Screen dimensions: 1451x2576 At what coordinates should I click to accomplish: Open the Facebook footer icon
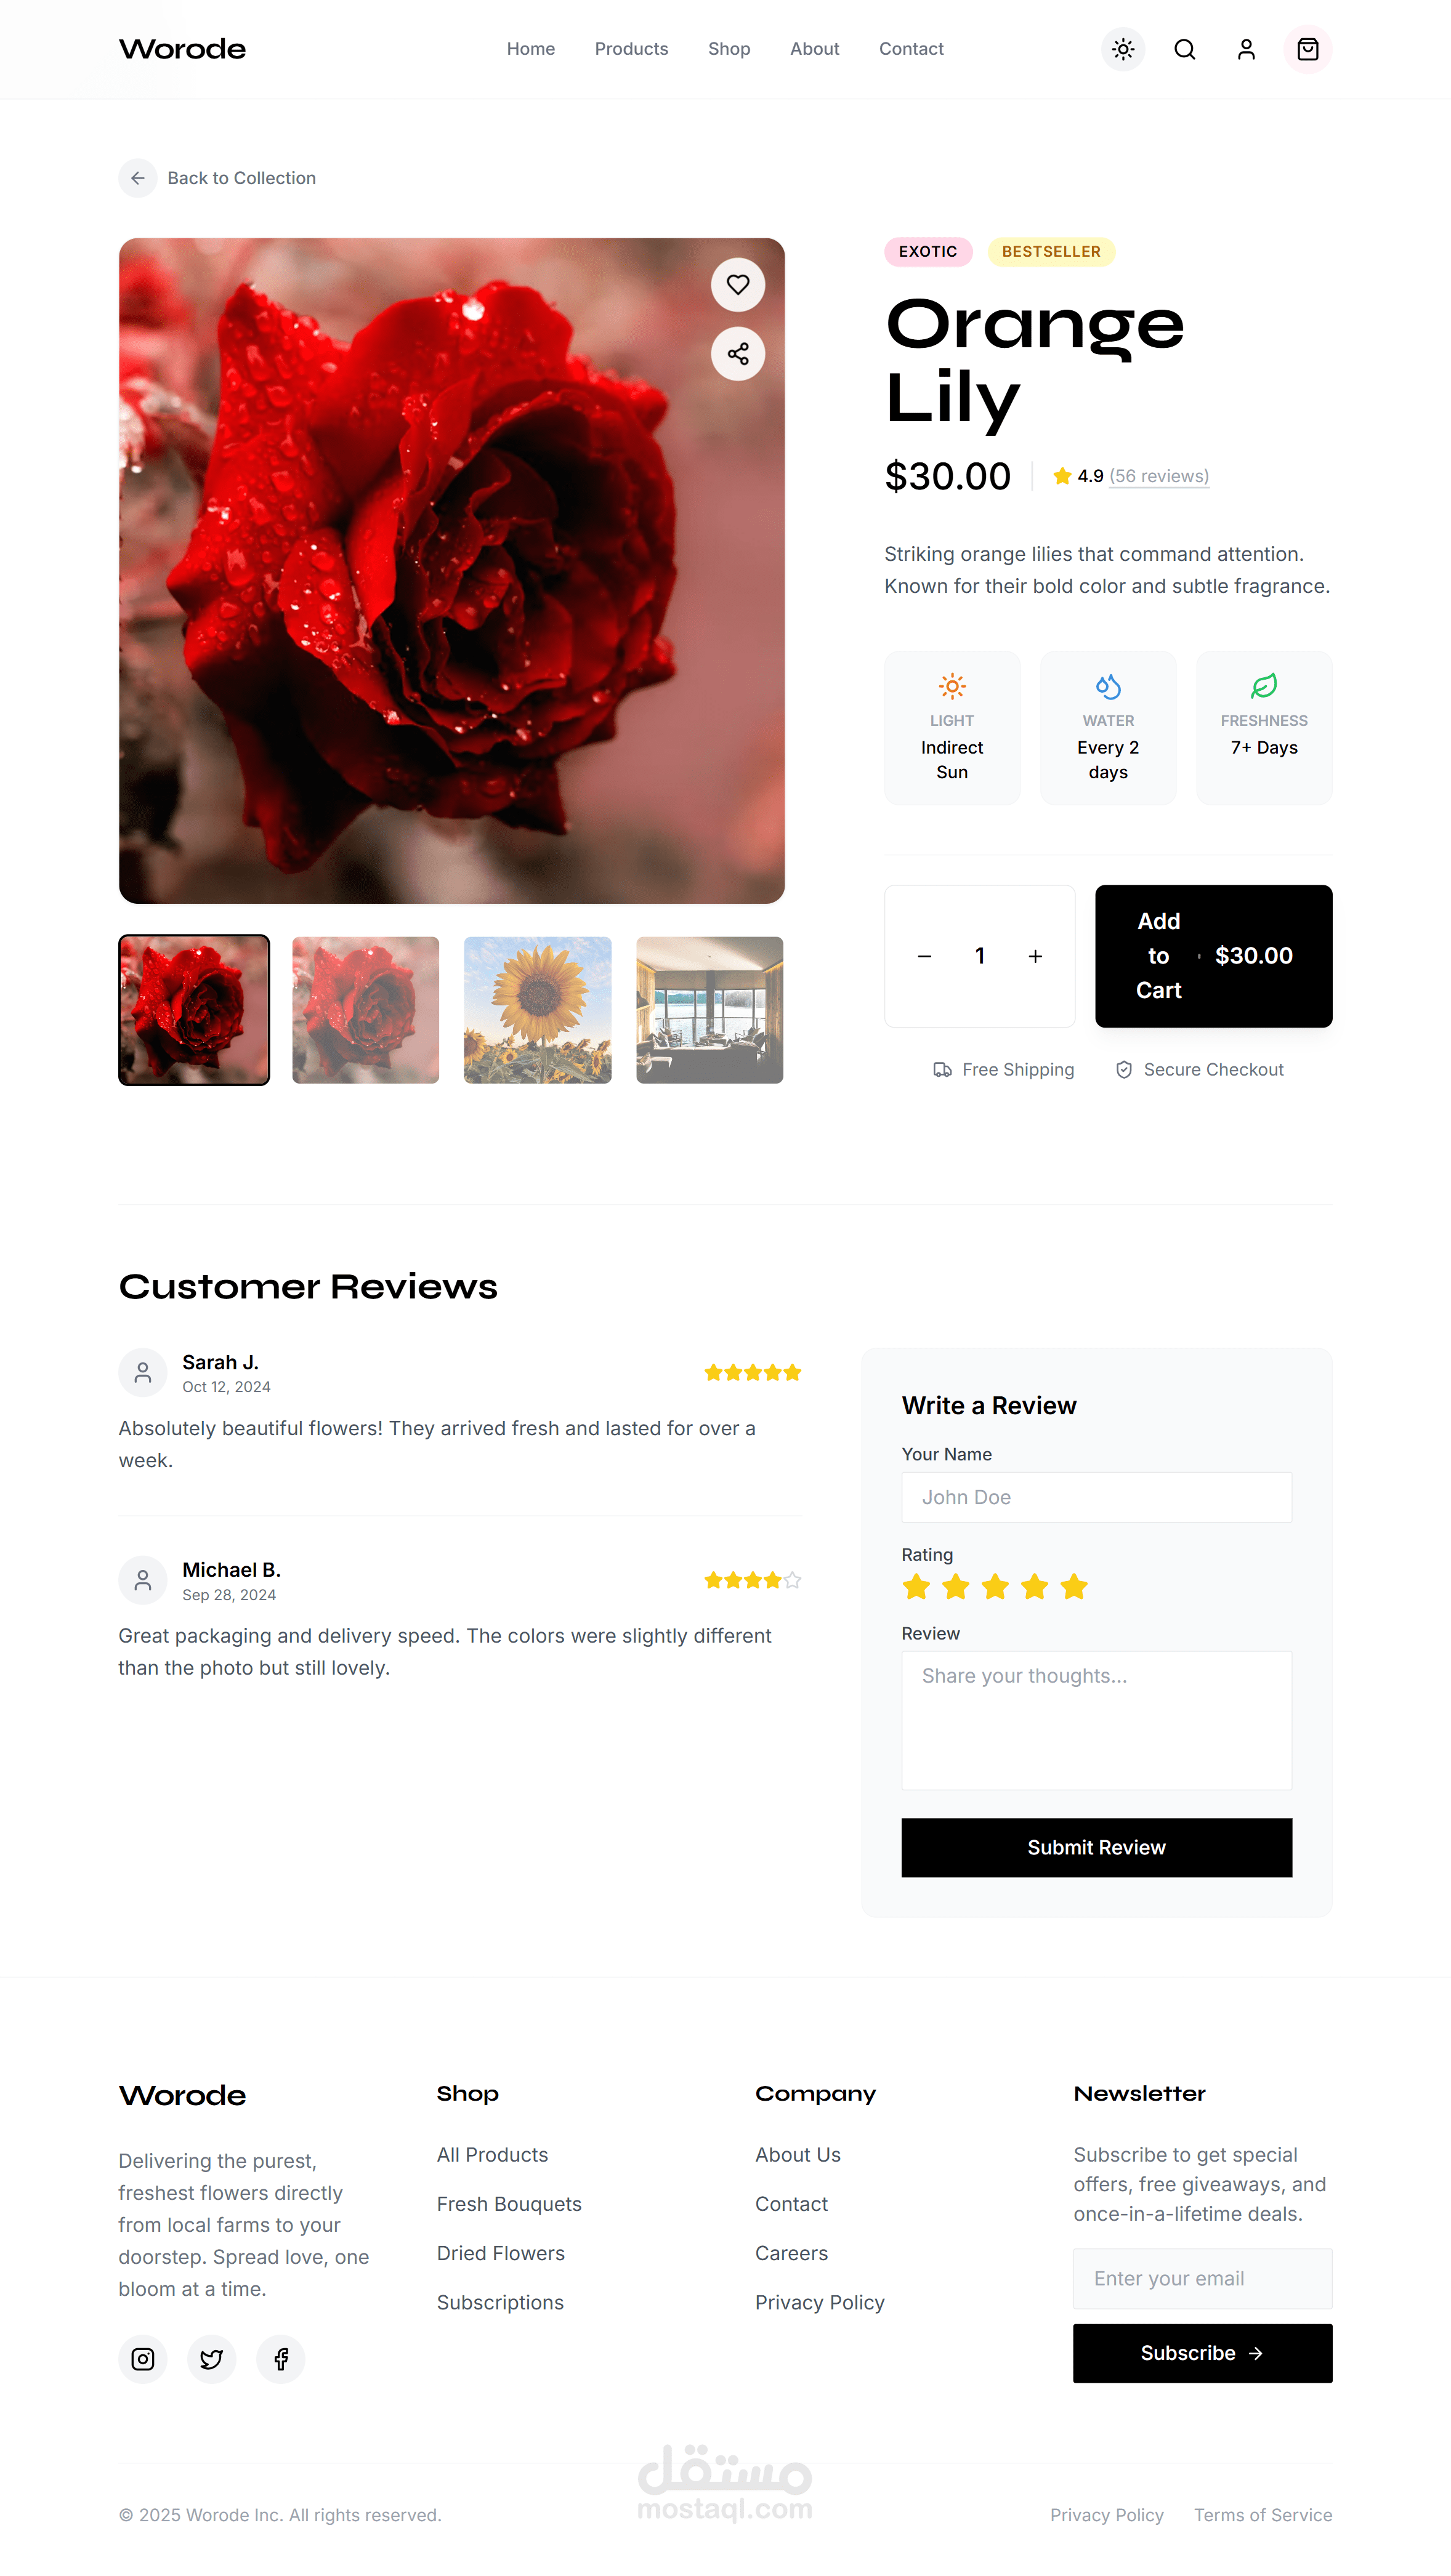[281, 2359]
